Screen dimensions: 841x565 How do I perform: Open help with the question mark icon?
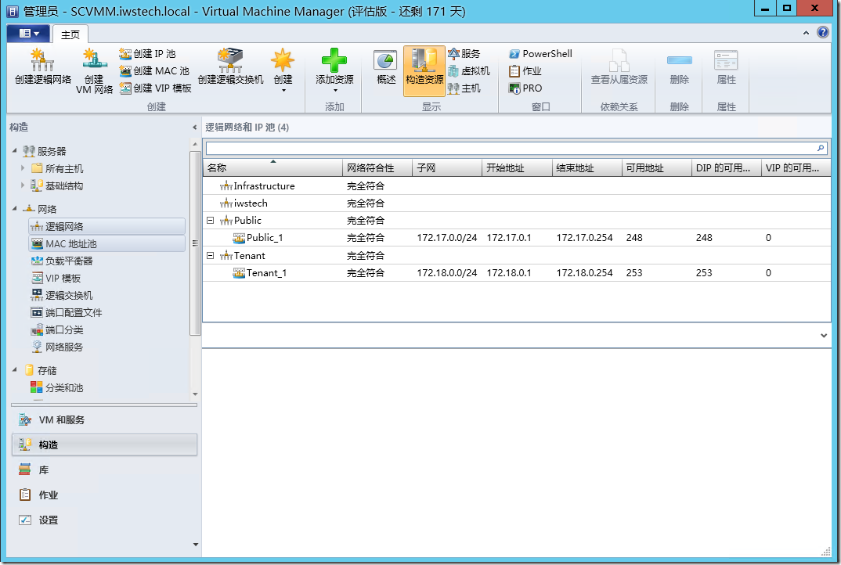click(823, 32)
